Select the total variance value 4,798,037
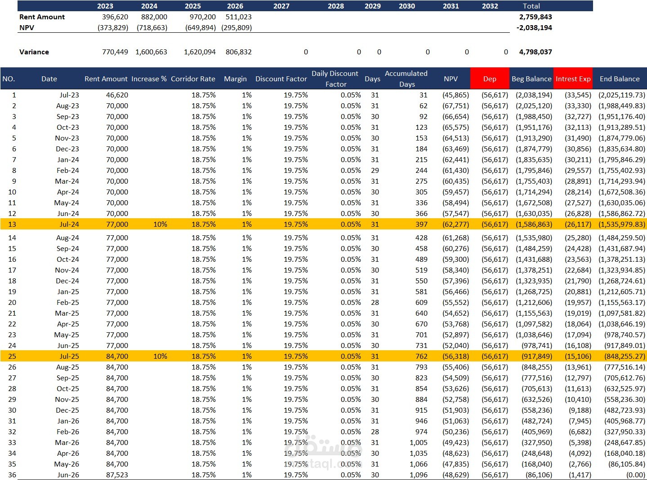The width and height of the screenshot is (647, 480). [x=535, y=52]
